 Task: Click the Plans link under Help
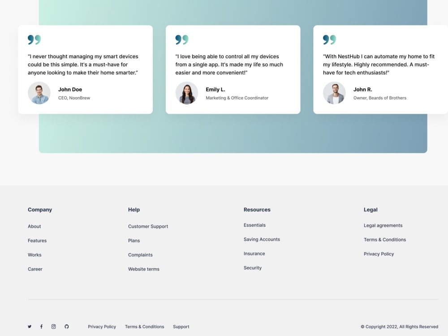(134, 241)
